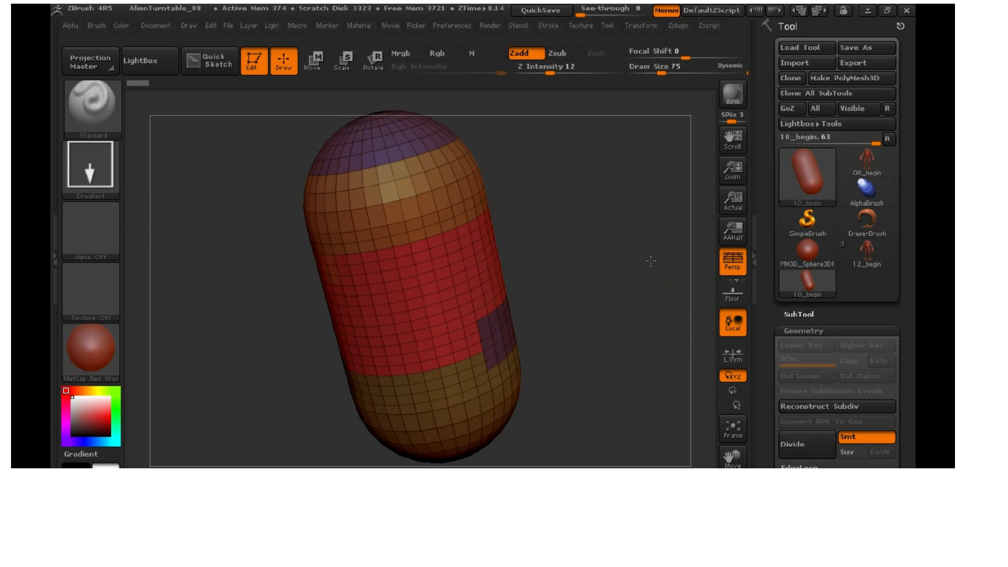Open the Texture Off selector
The height and width of the screenshot is (567, 1008).
90,292
